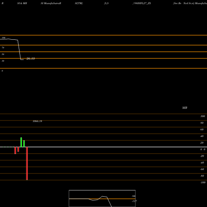Viewport: 207px width, 207px height.
Task: Click the MR axis label 40
Action: (202, 136)
